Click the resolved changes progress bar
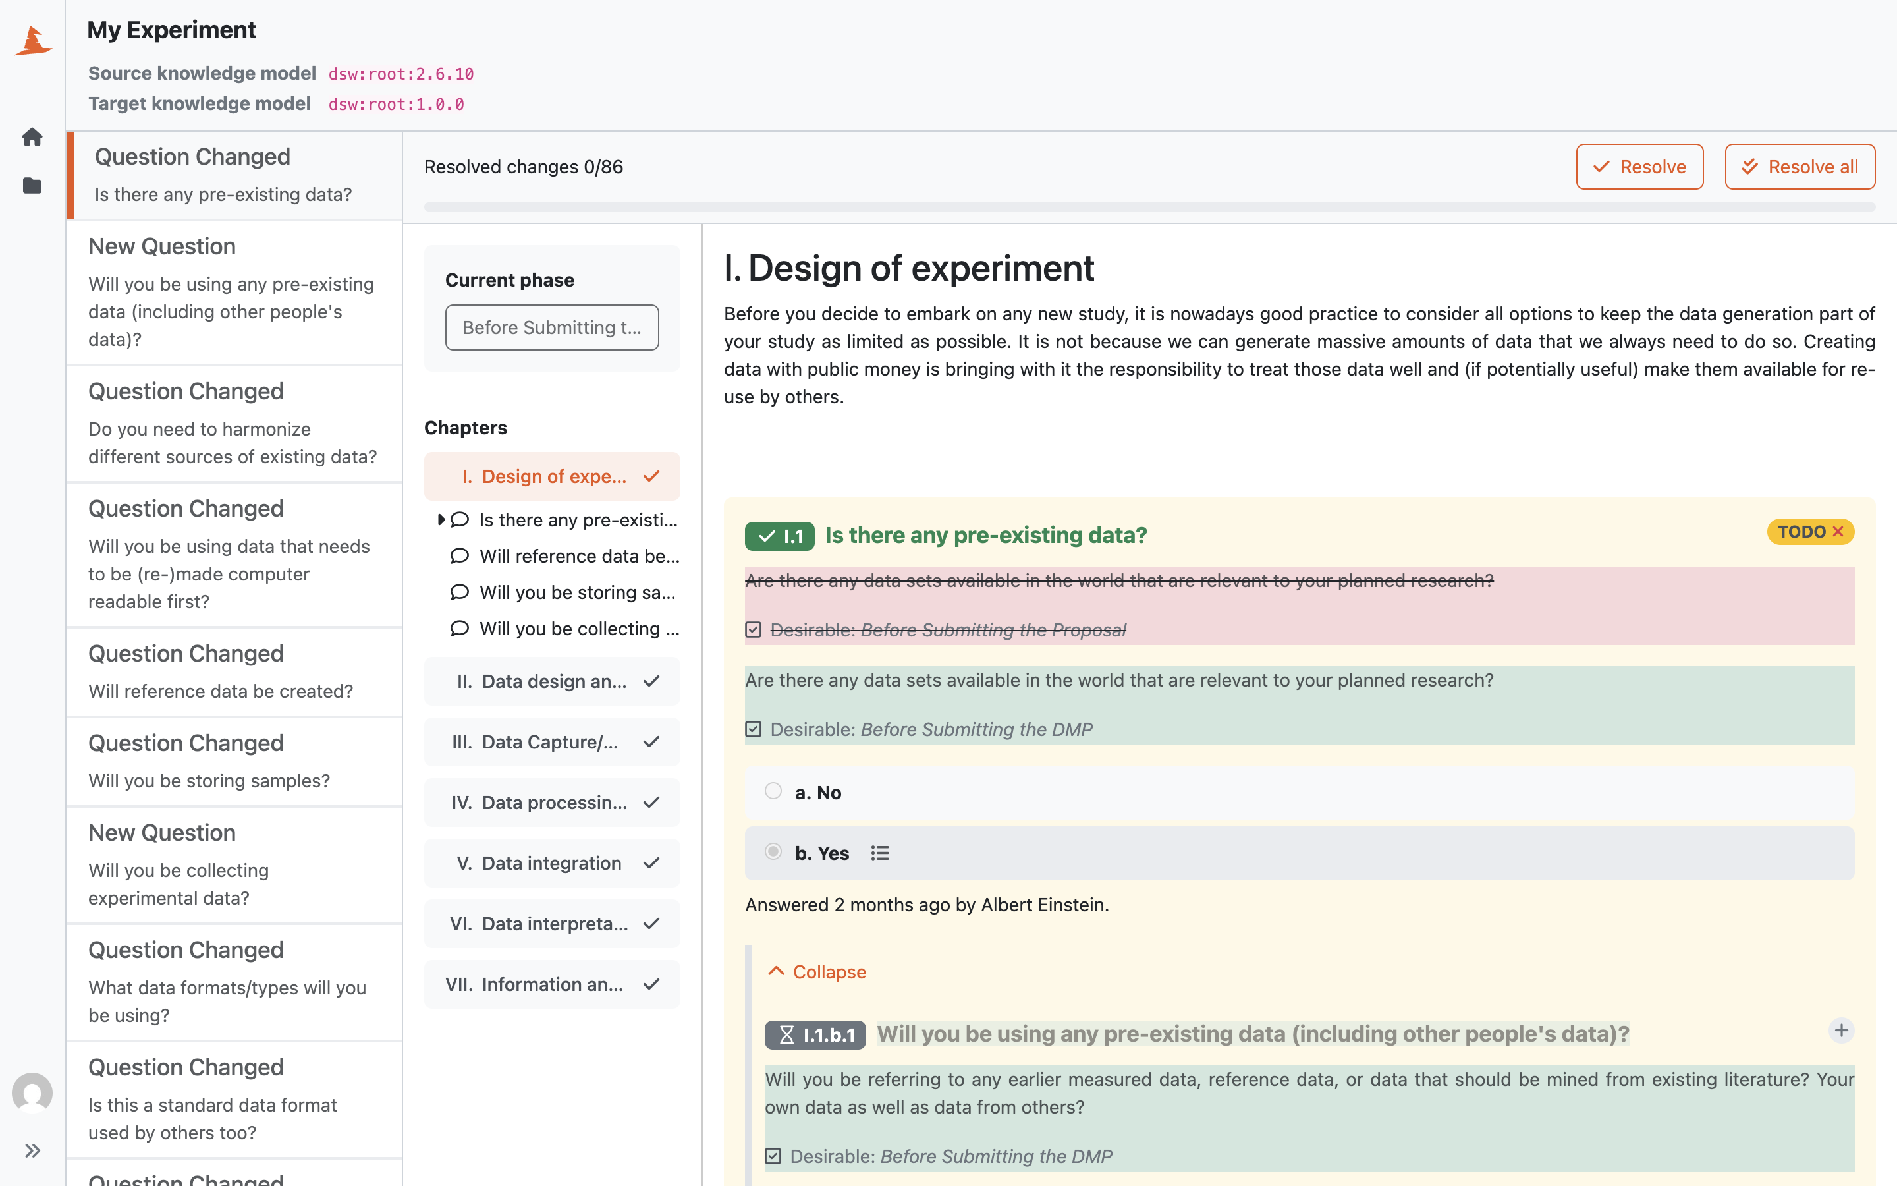 click(1149, 207)
